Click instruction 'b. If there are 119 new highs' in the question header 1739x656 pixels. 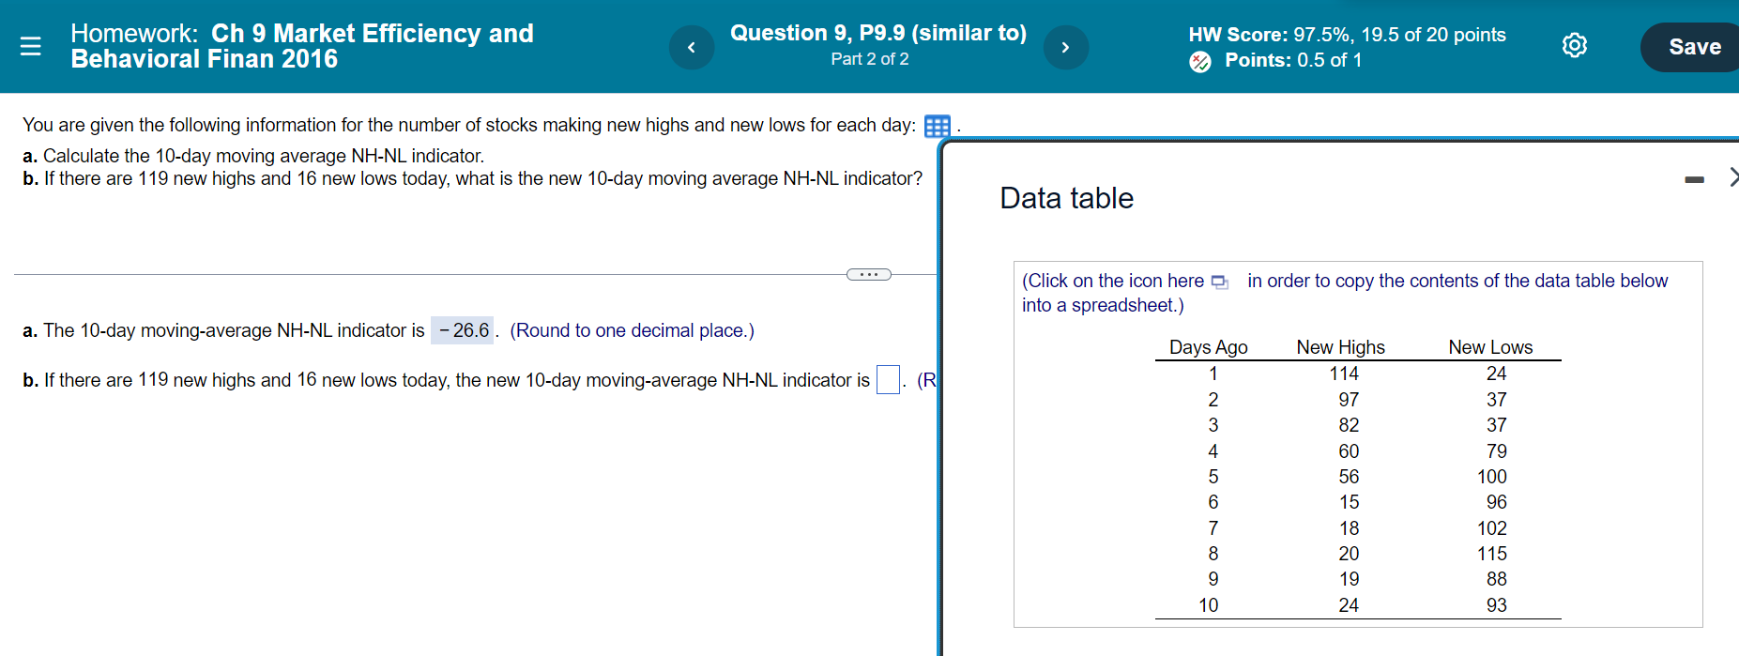(x=472, y=178)
